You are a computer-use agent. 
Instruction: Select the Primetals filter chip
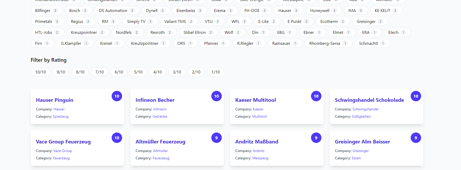(47, 22)
